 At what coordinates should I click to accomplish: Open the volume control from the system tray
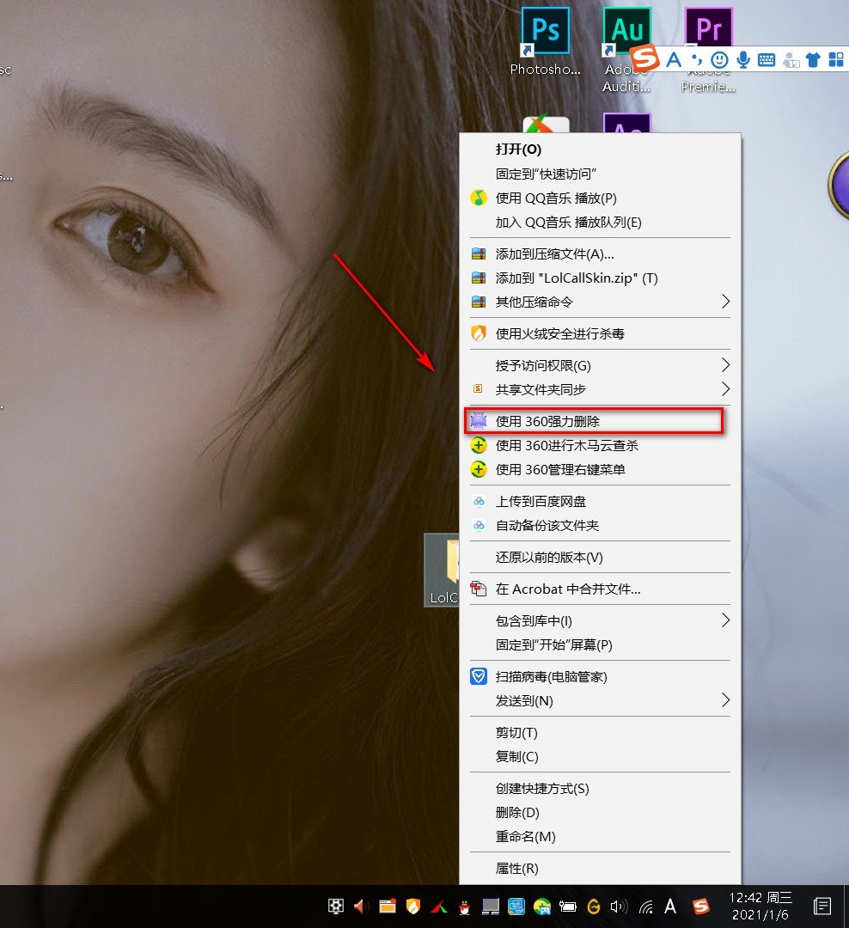[619, 908]
